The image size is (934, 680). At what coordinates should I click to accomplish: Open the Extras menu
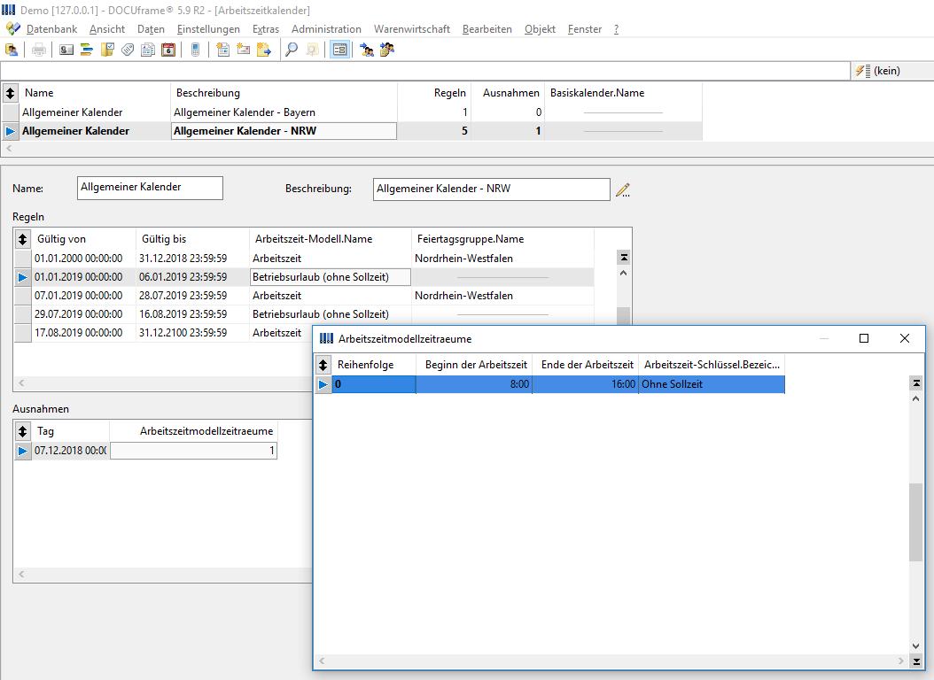pos(266,29)
